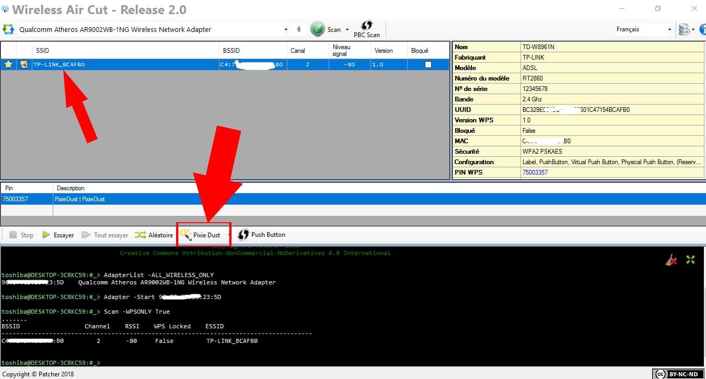Open the Français language dropdown
This screenshot has width=706, height=379.
click(668, 29)
